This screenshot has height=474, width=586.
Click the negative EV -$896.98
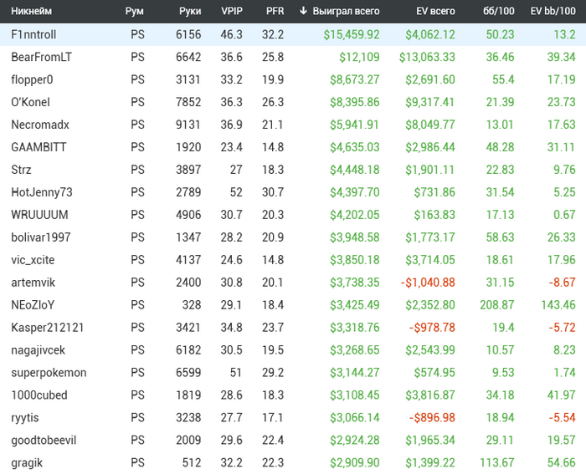click(432, 418)
